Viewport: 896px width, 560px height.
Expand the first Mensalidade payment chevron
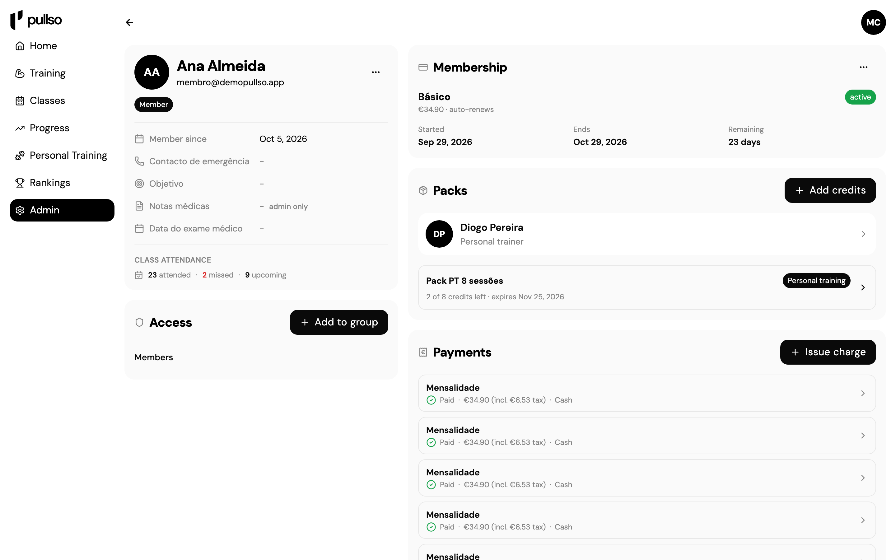click(x=863, y=393)
